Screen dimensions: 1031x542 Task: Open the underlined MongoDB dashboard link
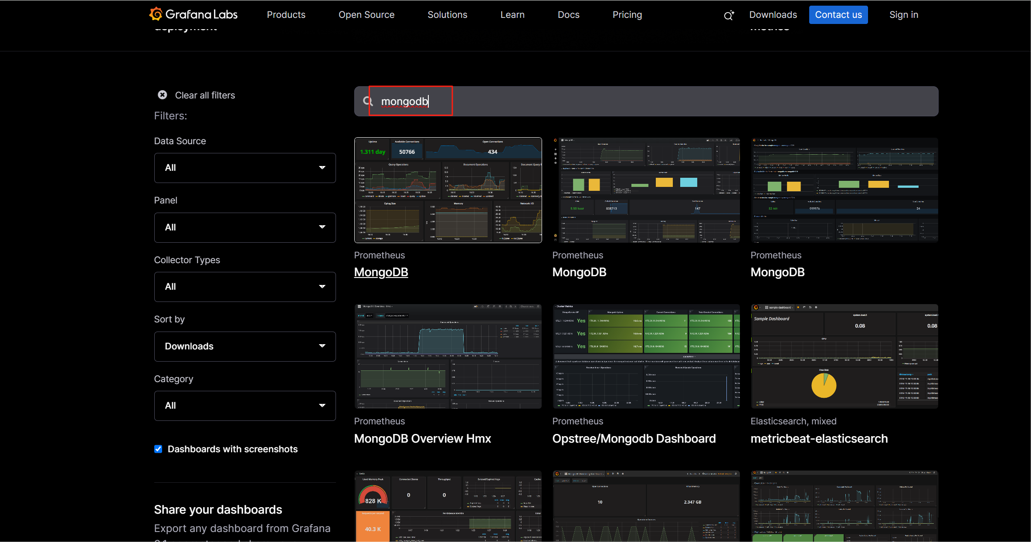coord(381,272)
